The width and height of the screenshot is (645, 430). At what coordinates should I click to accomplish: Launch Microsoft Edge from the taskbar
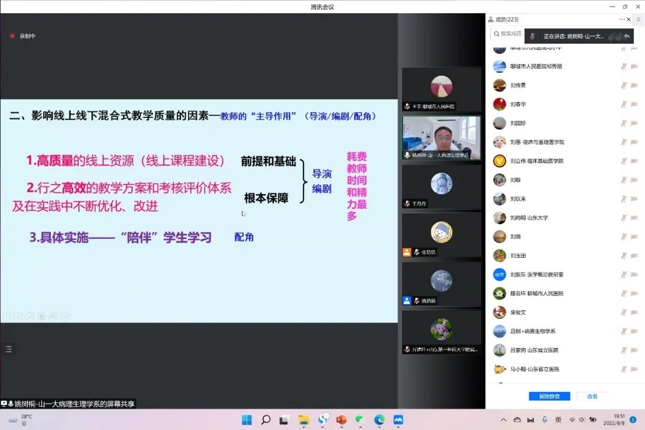(x=379, y=420)
